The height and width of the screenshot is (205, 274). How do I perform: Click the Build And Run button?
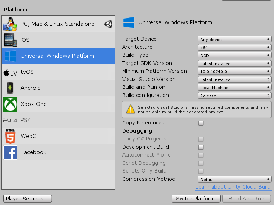[247, 199]
